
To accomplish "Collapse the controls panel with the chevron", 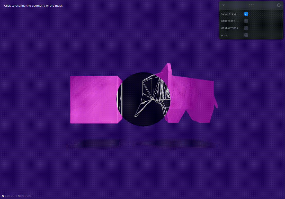I will point(224,5).
